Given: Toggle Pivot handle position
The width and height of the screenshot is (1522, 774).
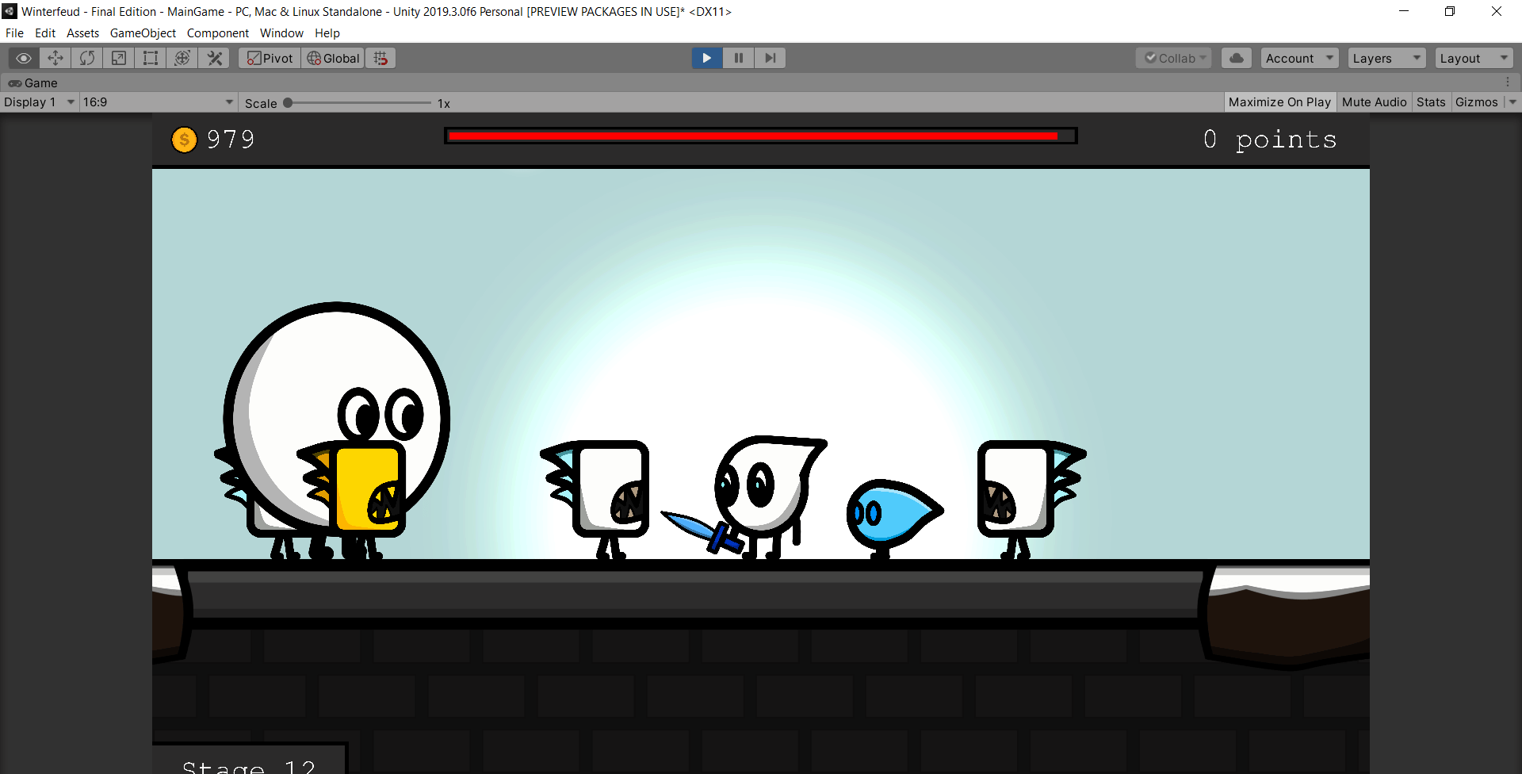Looking at the screenshot, I should (x=270, y=58).
